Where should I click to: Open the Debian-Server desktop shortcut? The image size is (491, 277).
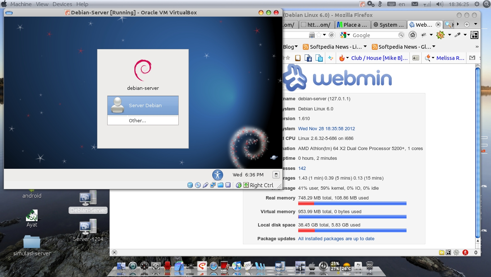pos(88,202)
